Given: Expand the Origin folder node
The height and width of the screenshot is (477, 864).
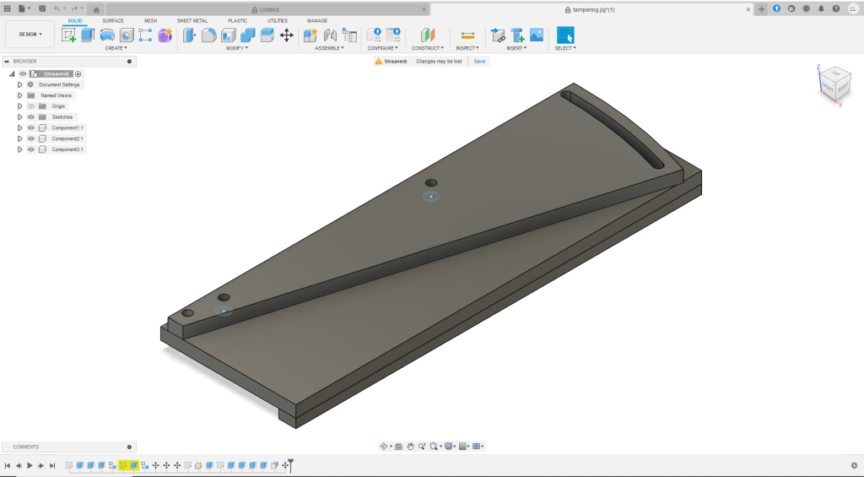Looking at the screenshot, I should [20, 106].
